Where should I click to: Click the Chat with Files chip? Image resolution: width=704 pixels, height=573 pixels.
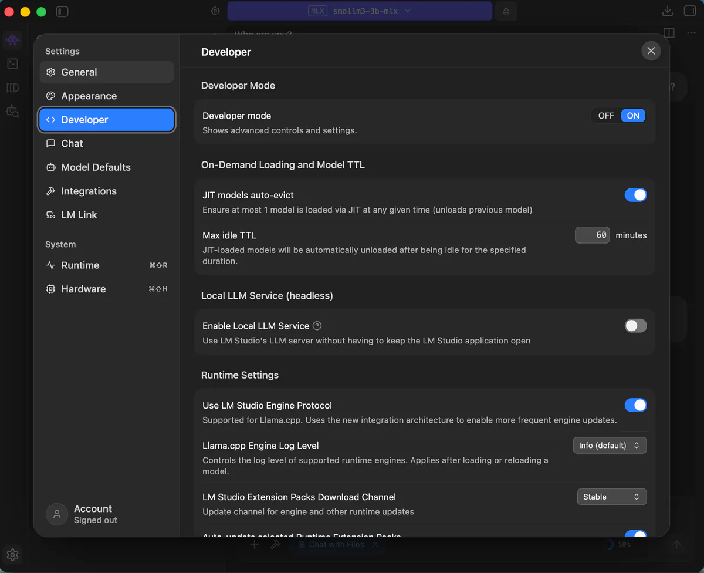337,545
